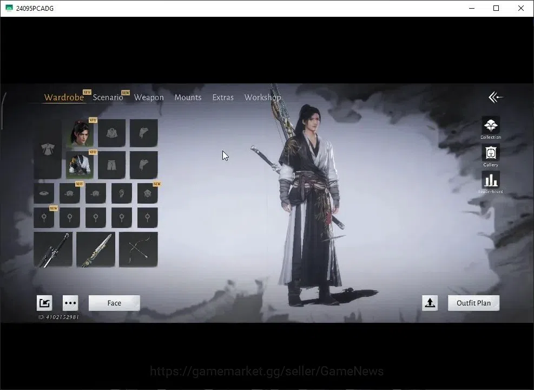Select the full outfit robe slot icon
534x390 pixels.
pos(48,149)
